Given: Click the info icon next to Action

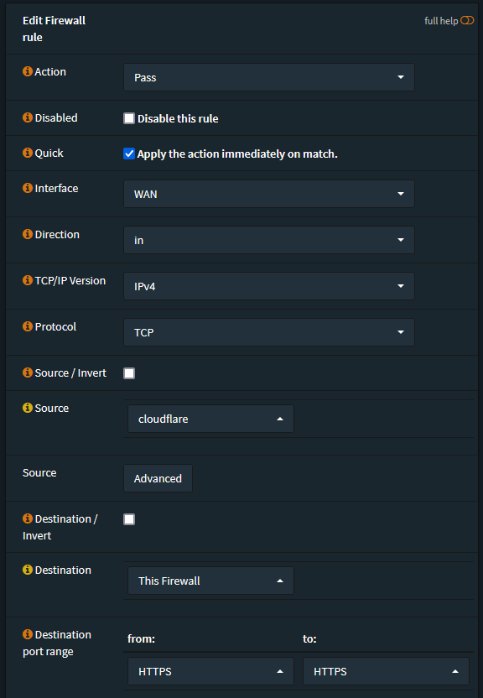Looking at the screenshot, I should [x=28, y=71].
